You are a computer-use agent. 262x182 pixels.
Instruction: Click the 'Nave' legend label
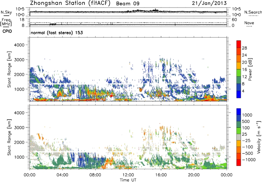pos(249,23)
